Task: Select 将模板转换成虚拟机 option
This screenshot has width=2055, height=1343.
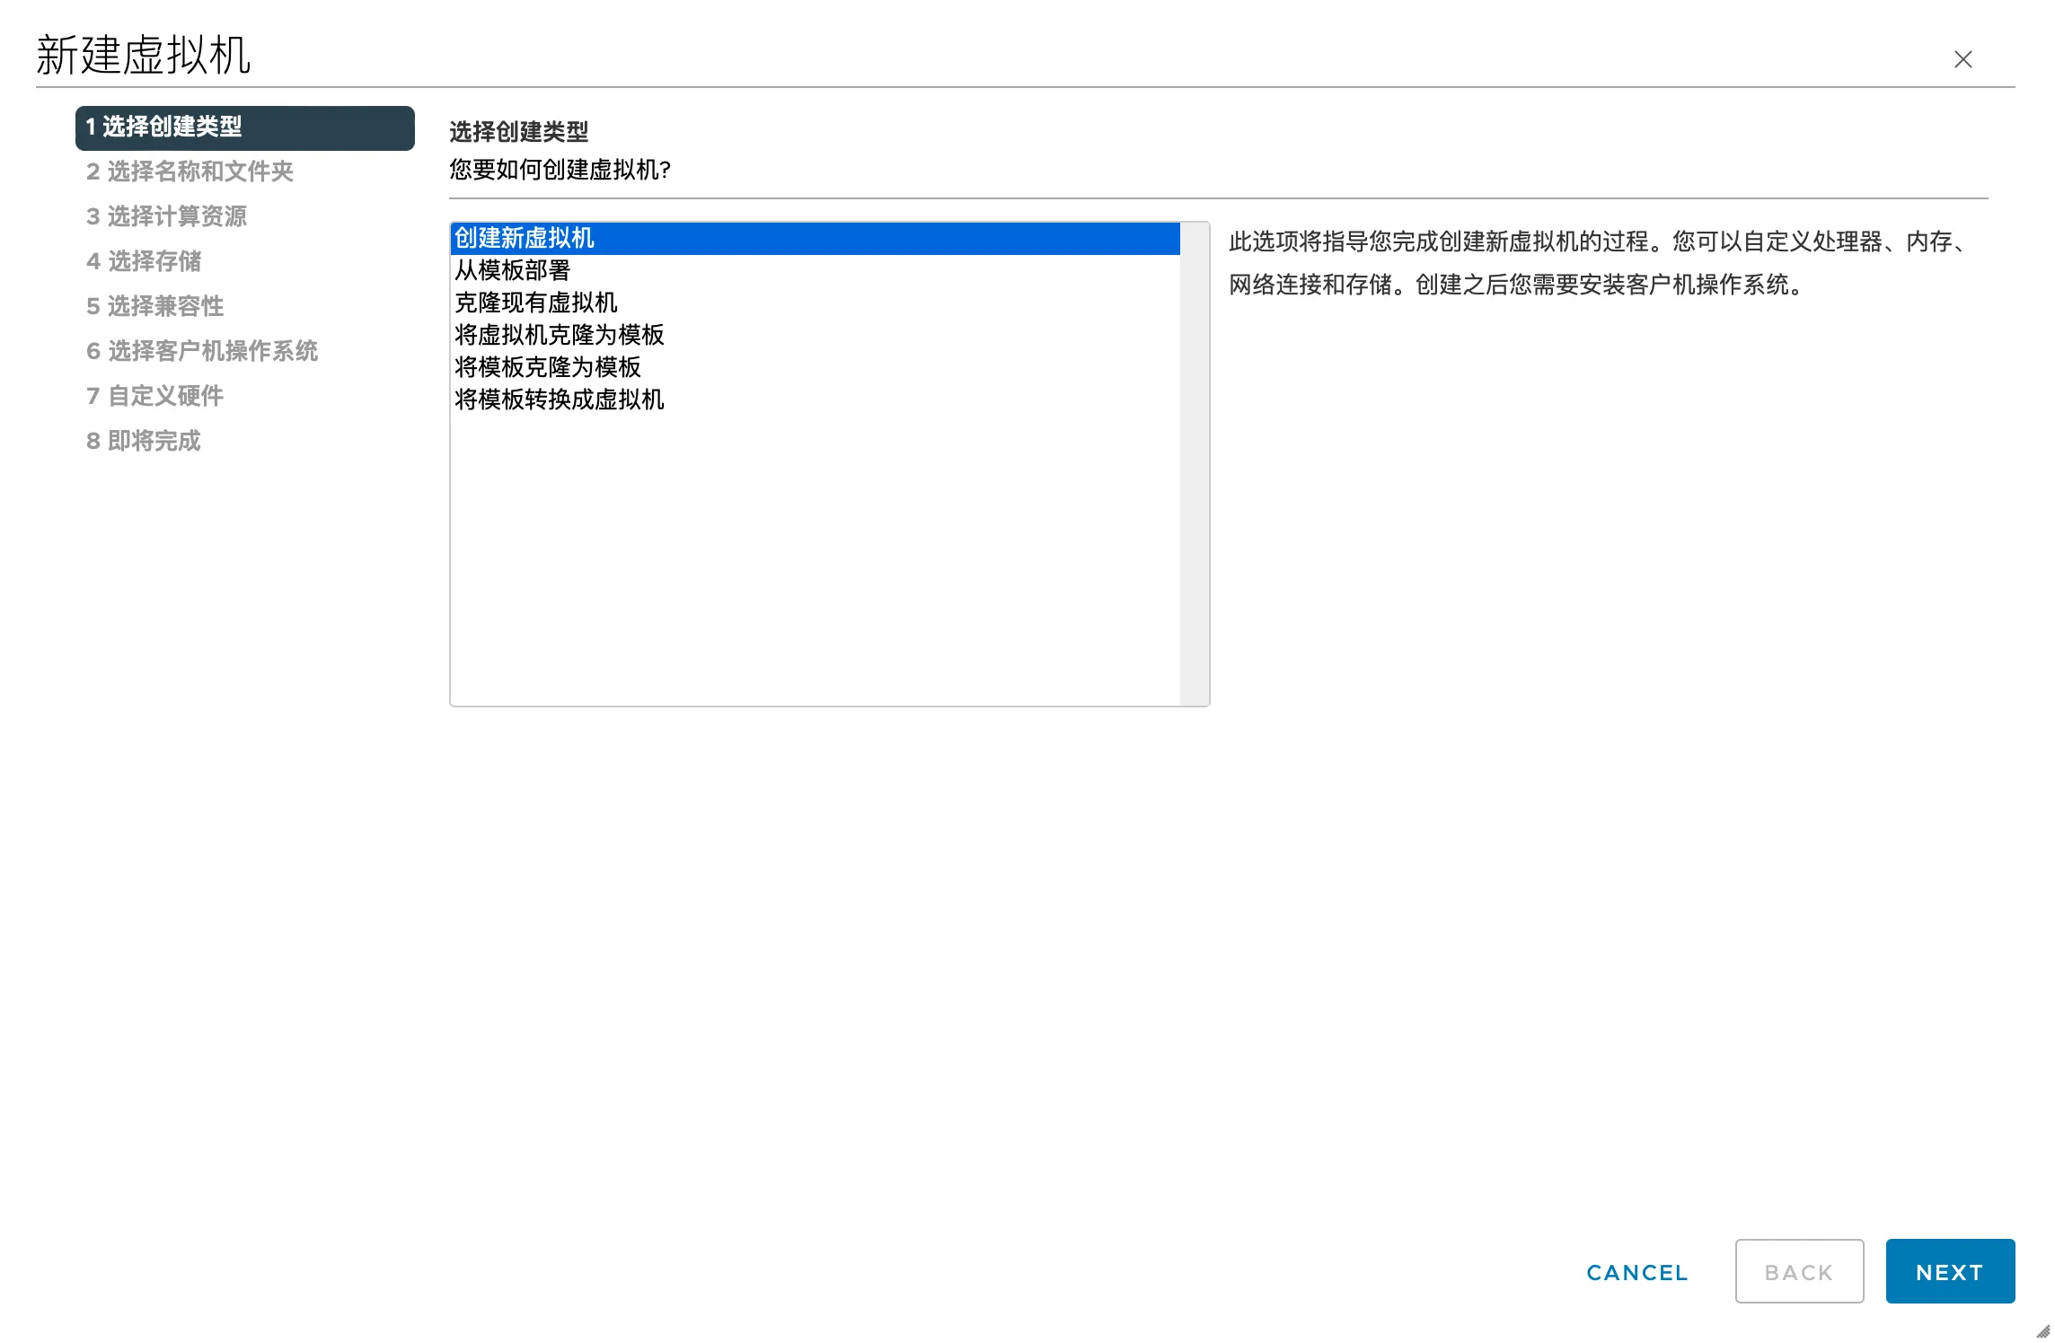Action: pos(559,400)
